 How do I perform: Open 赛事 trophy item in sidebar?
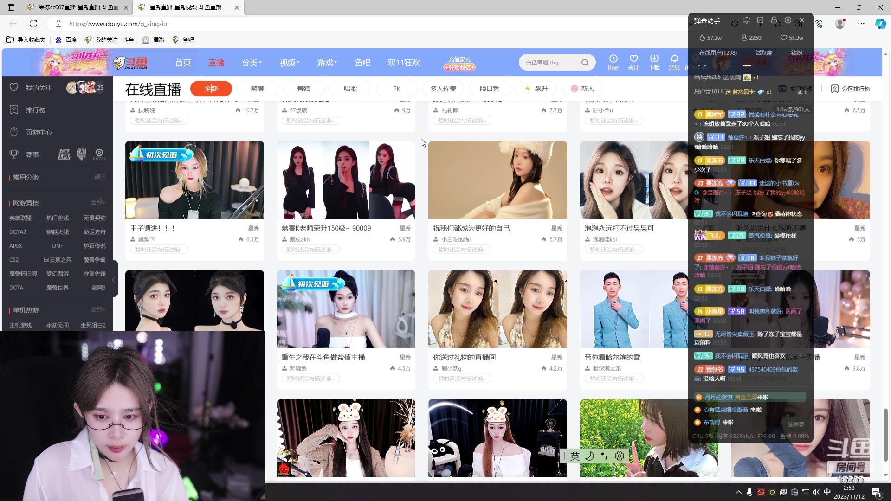[32, 154]
